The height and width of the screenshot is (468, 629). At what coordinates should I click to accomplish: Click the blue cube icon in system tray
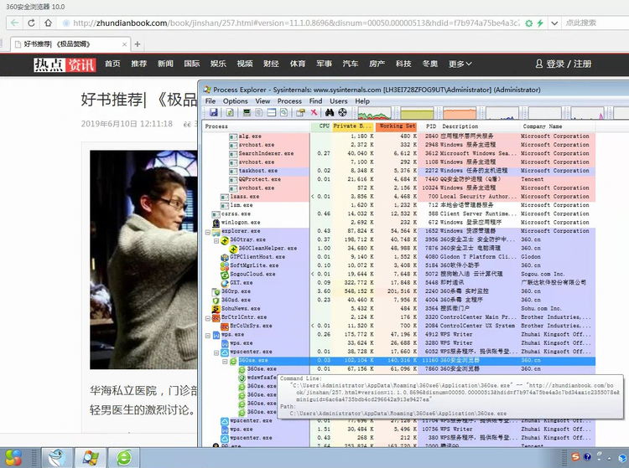[x=622, y=458]
